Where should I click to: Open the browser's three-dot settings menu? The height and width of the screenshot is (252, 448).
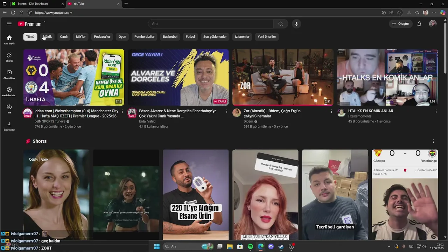coord(434,13)
